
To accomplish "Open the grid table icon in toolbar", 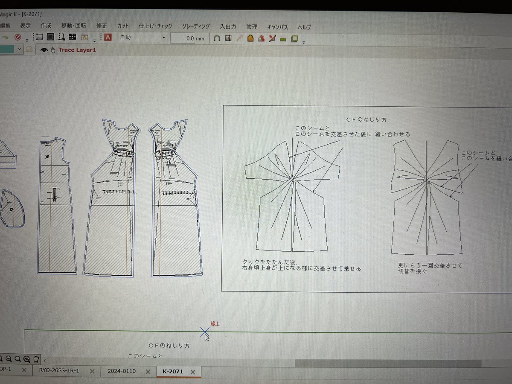I will 73,37.
